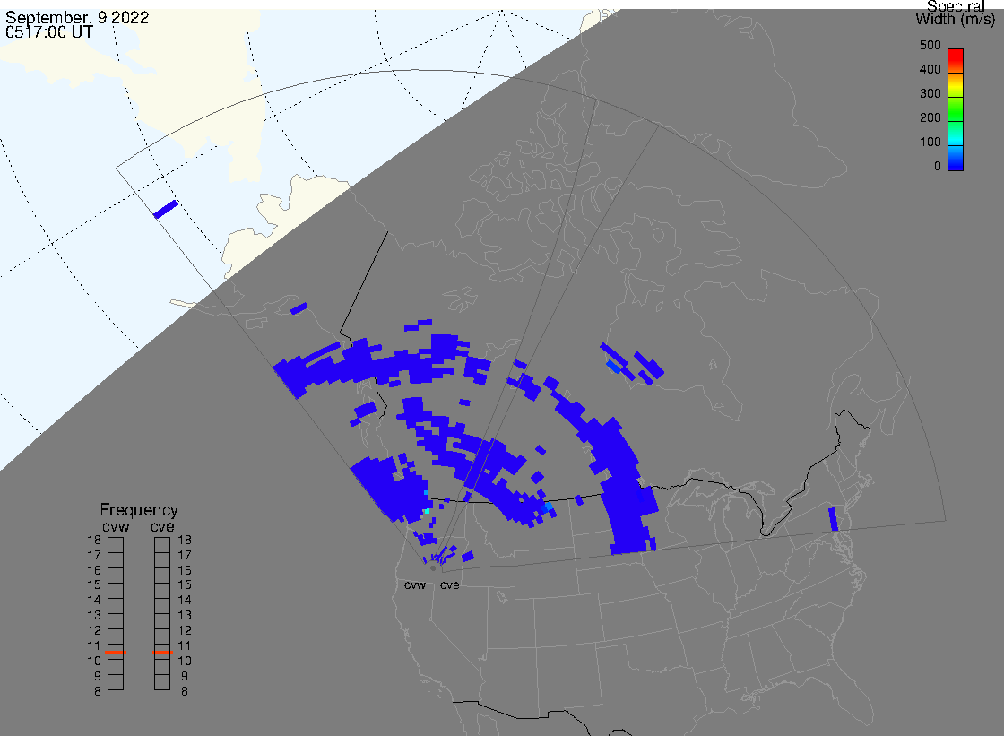Click the "12" label right of the cve scale
Viewport: 1004px width, 736px height.
(x=185, y=630)
